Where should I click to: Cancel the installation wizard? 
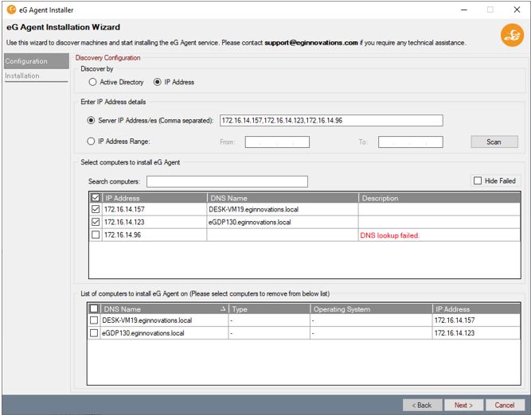pos(505,405)
